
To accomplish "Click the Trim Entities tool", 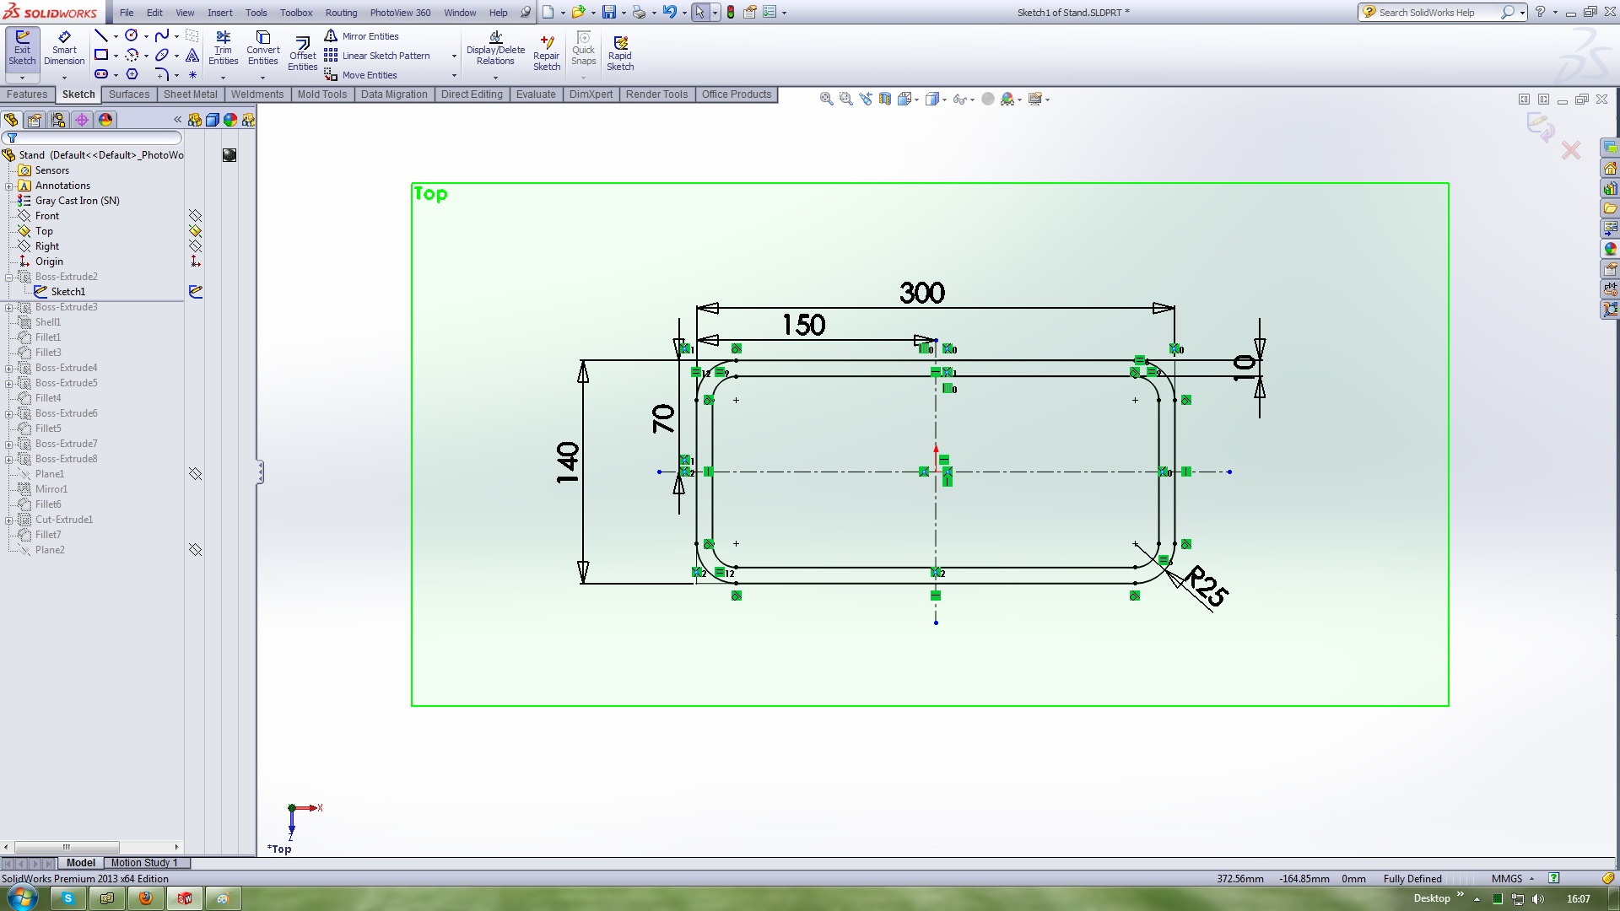I will click(223, 48).
